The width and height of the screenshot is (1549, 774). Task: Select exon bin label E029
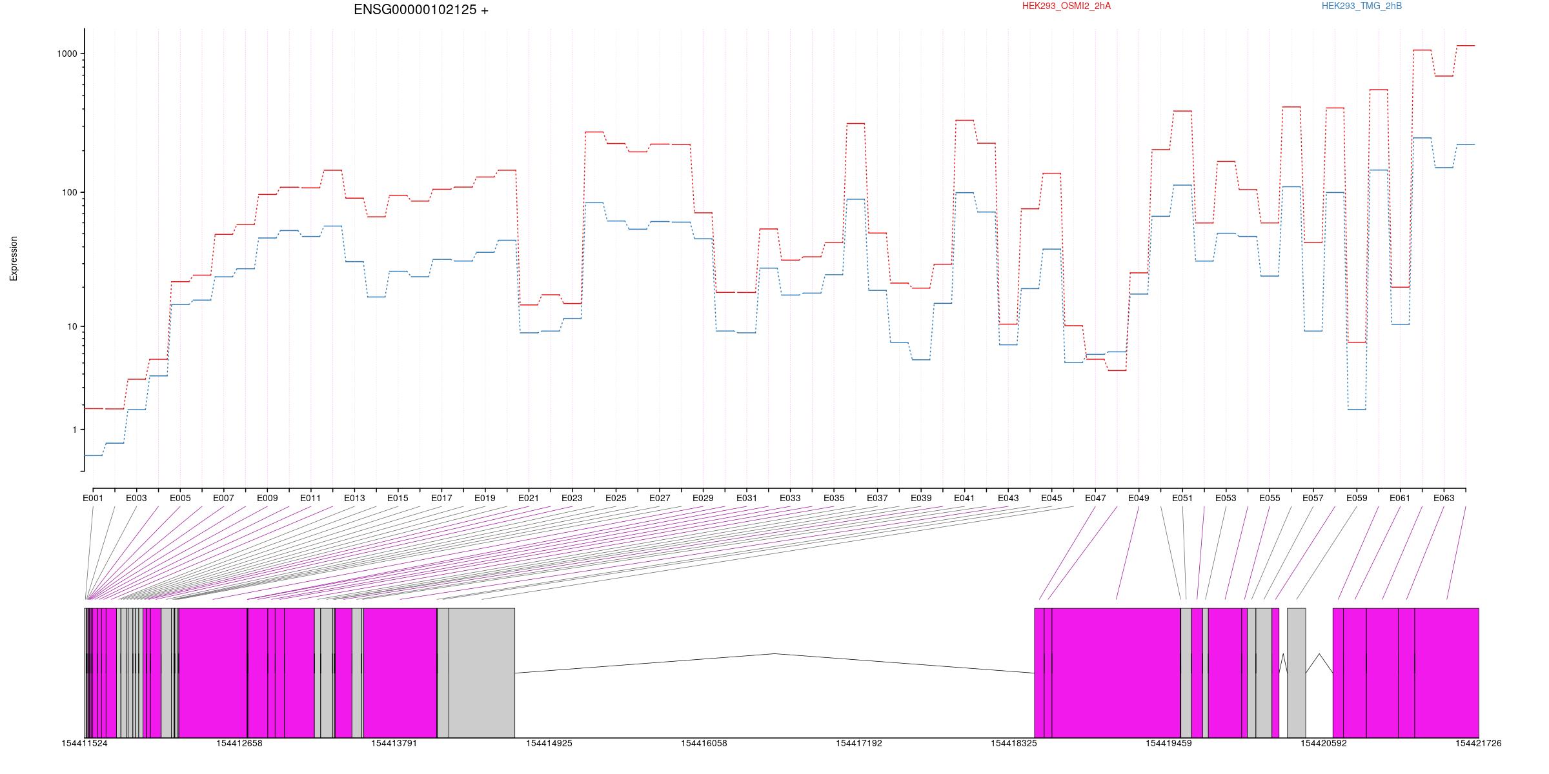[x=703, y=498]
